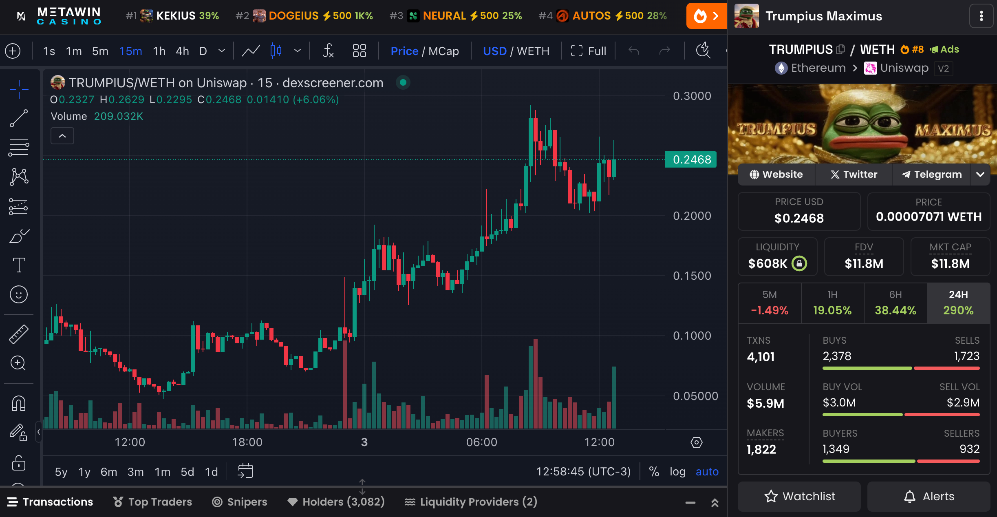This screenshot has width=997, height=517.
Task: Redo last chart action
Action: [x=664, y=51]
